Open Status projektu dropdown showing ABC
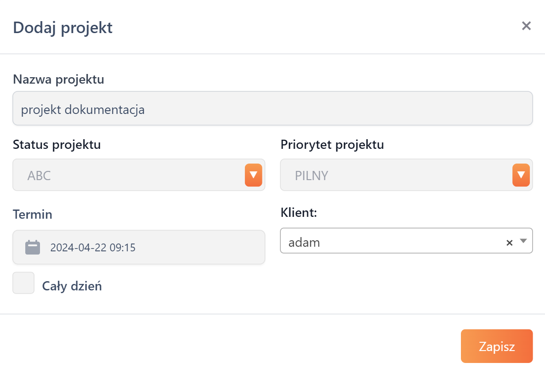 (x=129, y=175)
